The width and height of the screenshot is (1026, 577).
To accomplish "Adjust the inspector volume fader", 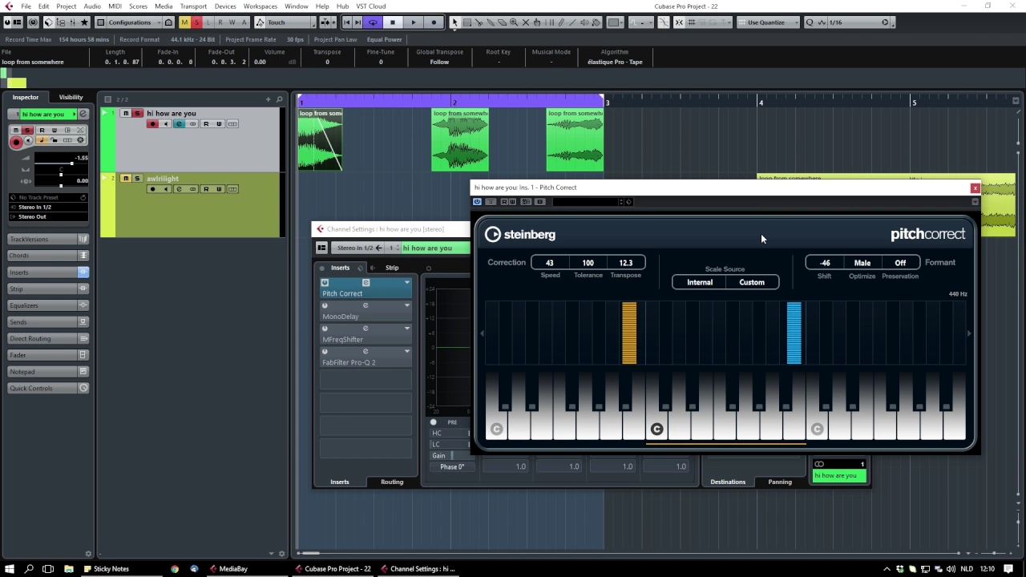I will 71,163.
